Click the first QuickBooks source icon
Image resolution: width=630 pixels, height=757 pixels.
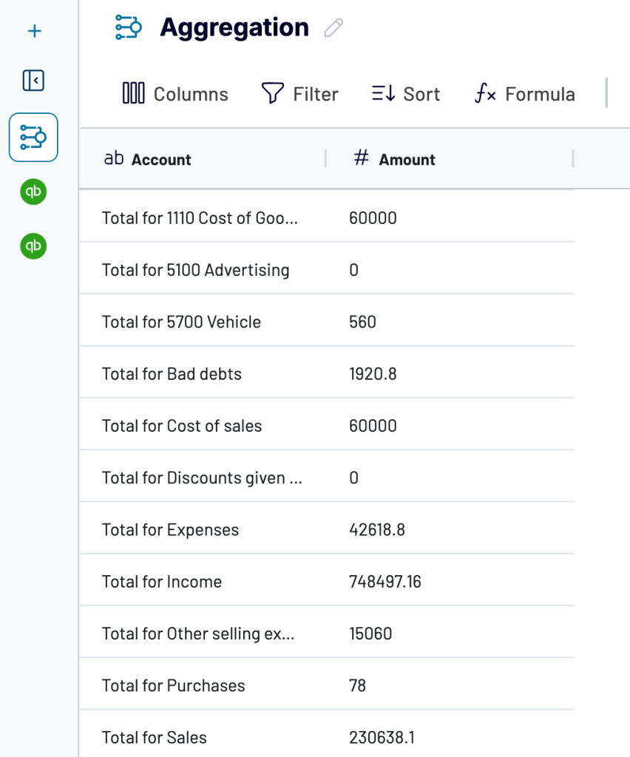coord(33,191)
